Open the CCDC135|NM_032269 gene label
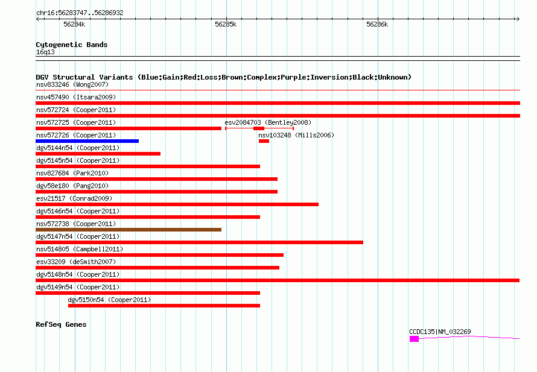 pos(440,332)
